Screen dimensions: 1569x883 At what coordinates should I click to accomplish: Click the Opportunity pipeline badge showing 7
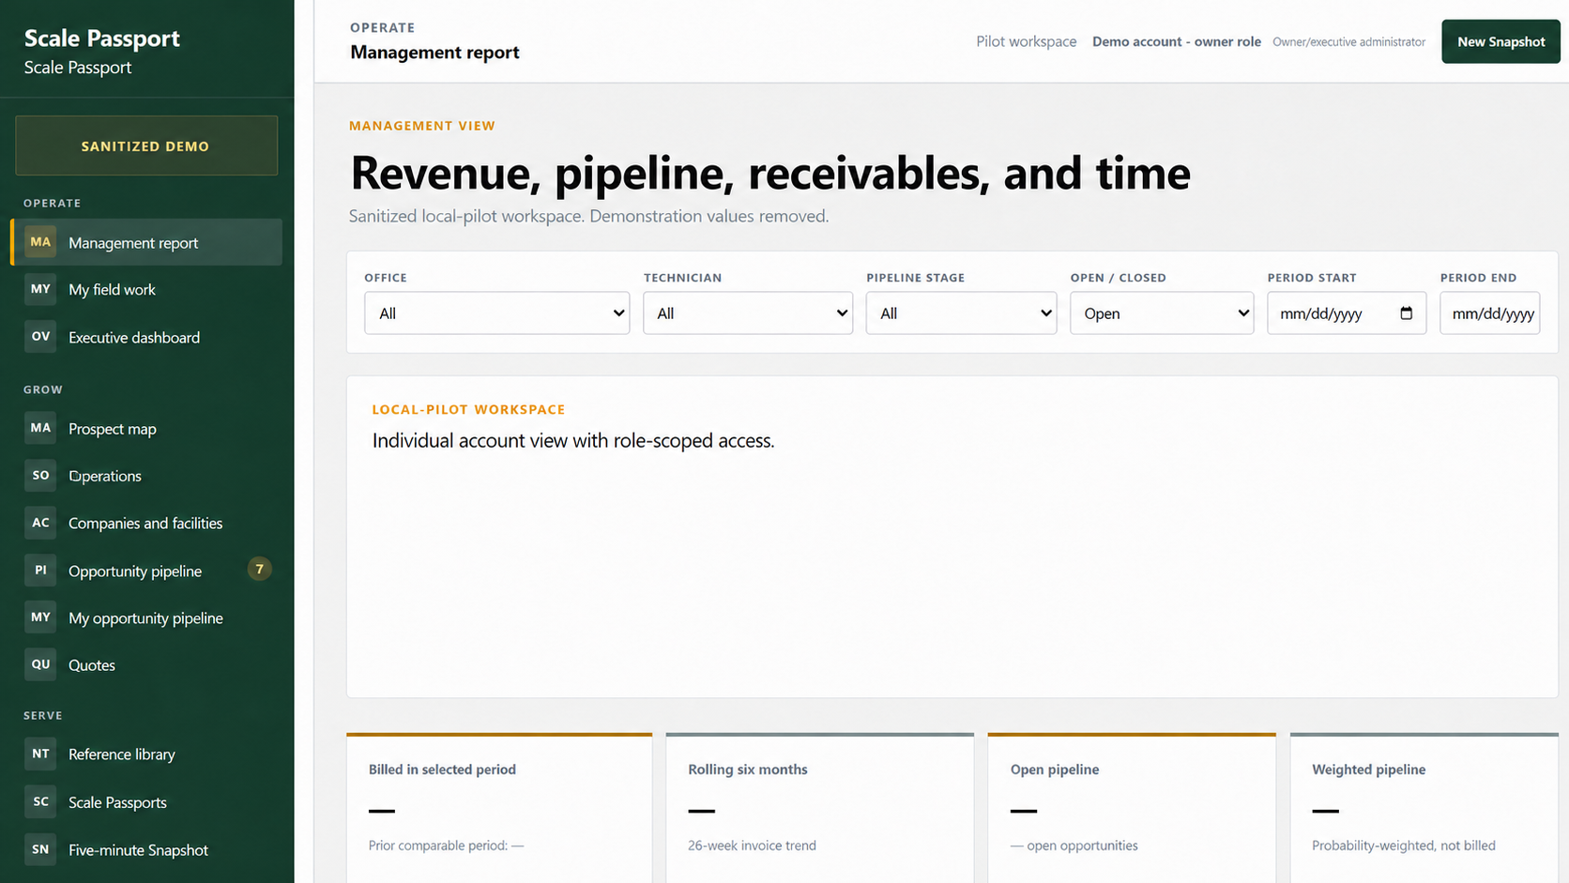[x=260, y=569]
